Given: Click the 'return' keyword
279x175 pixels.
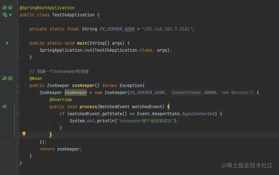Looking at the screenshot, I should pyautogui.click(x=47, y=149).
